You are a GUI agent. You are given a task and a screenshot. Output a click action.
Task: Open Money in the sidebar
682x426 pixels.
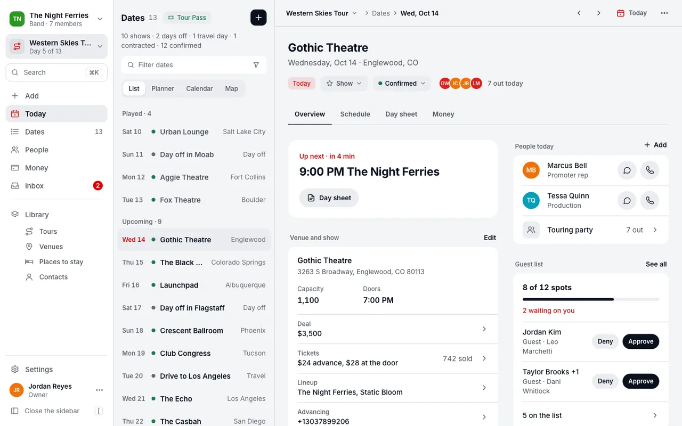tap(56, 168)
